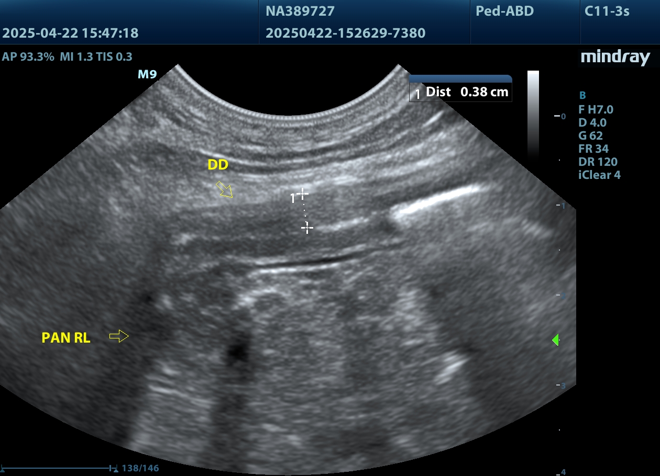Screen dimensions: 660x476
Task: Click the grayscale map bar
Action: coord(533,114)
